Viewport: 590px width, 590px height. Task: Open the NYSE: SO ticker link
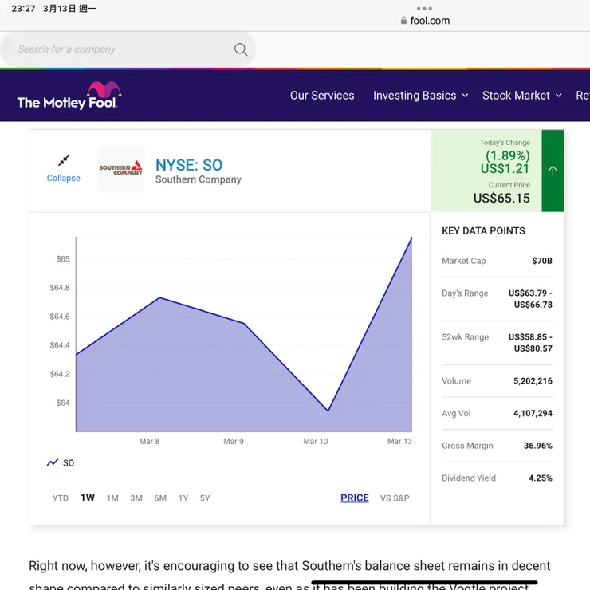189,165
